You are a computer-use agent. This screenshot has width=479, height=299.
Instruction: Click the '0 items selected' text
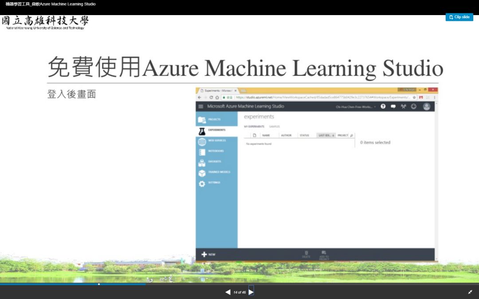point(375,143)
